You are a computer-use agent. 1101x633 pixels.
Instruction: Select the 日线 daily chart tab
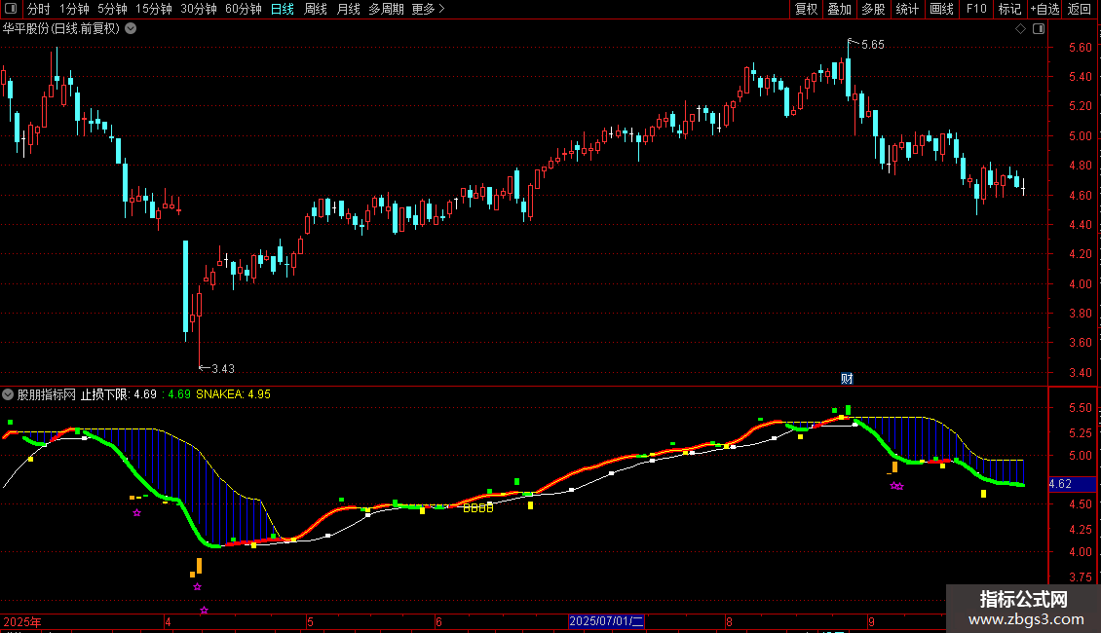(283, 9)
